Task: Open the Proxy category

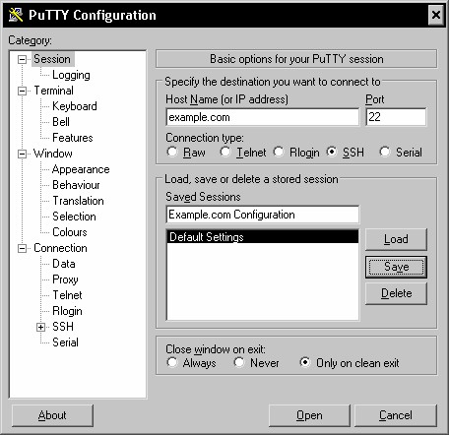Action: pos(65,280)
